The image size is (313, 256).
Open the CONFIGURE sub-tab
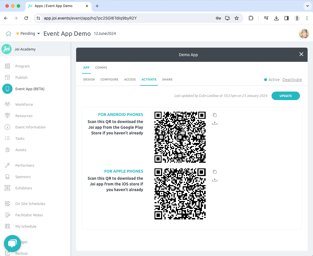pos(109,79)
